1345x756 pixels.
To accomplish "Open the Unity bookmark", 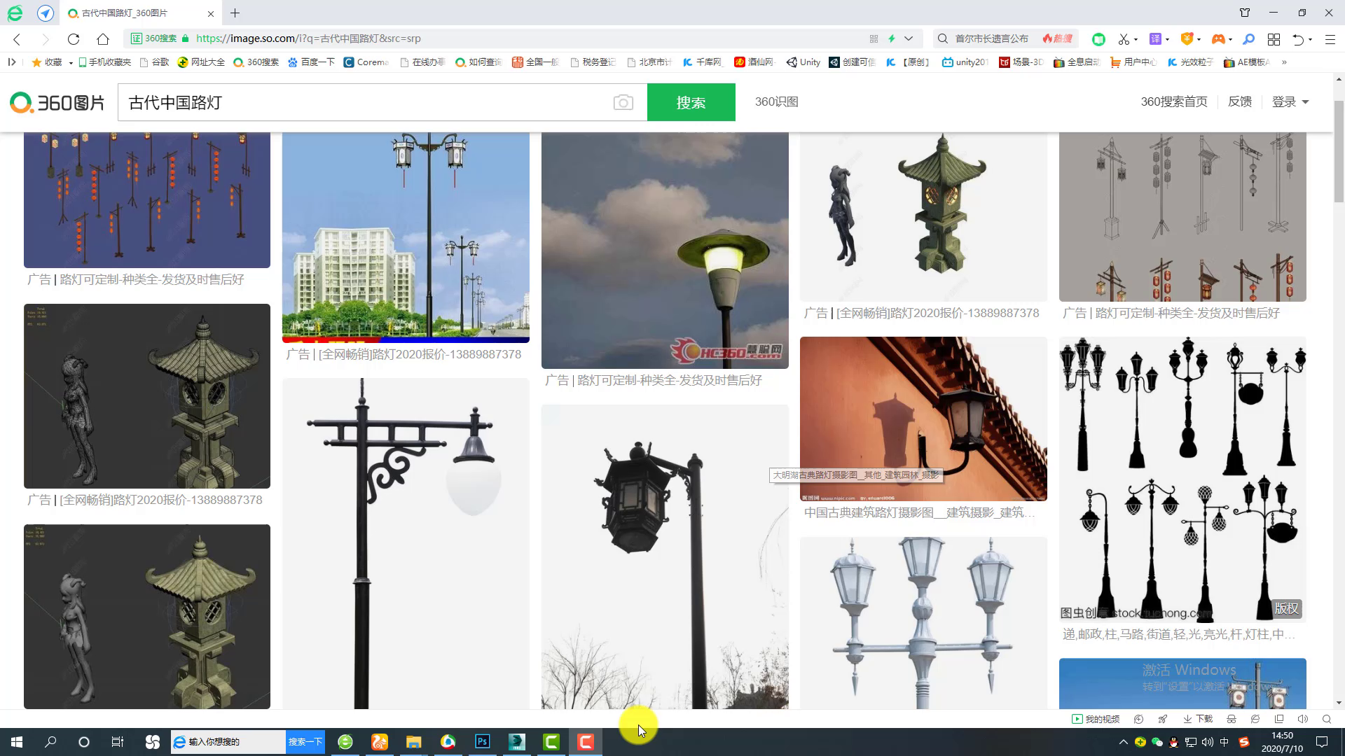I will coord(803,62).
